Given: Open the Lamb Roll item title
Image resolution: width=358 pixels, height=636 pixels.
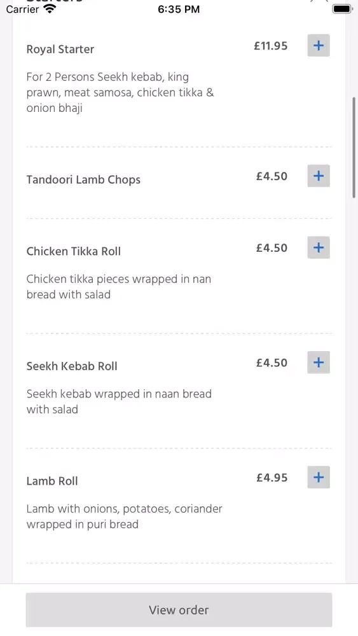Looking at the screenshot, I should (x=52, y=481).
